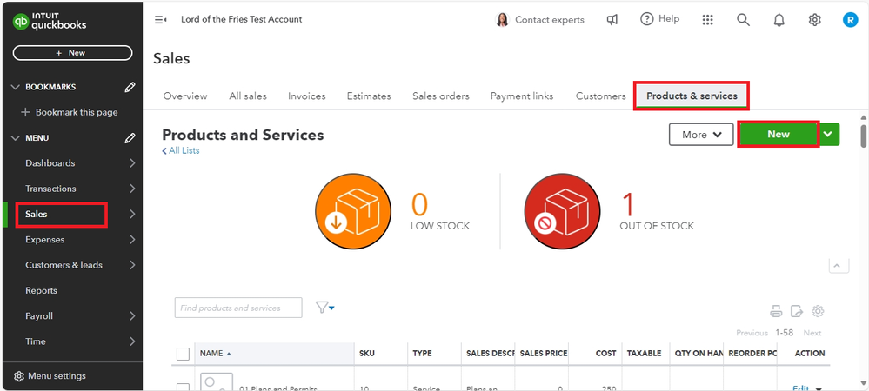Expand the Transactions submenu arrow
The image size is (869, 391).
coord(132,189)
